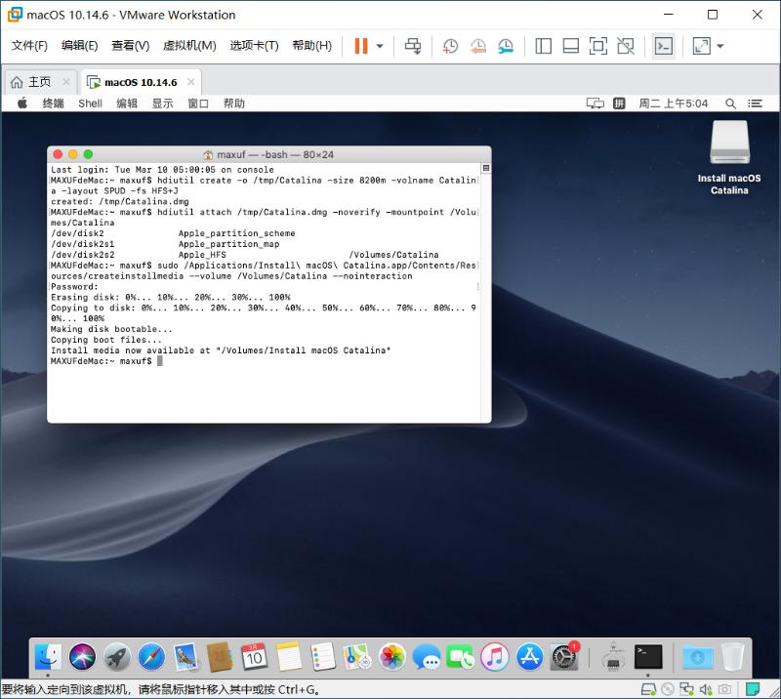Send Ctrl+Alt+Del to the virtual machine
This screenshot has height=699, width=781.
coord(414,45)
